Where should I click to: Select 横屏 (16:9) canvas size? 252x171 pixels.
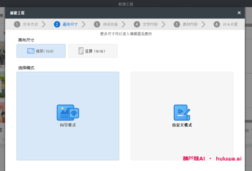[41, 51]
